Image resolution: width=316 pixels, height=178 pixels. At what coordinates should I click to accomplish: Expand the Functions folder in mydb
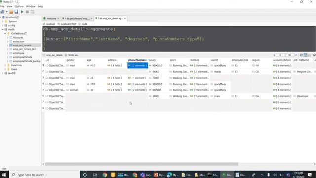coord(5,65)
